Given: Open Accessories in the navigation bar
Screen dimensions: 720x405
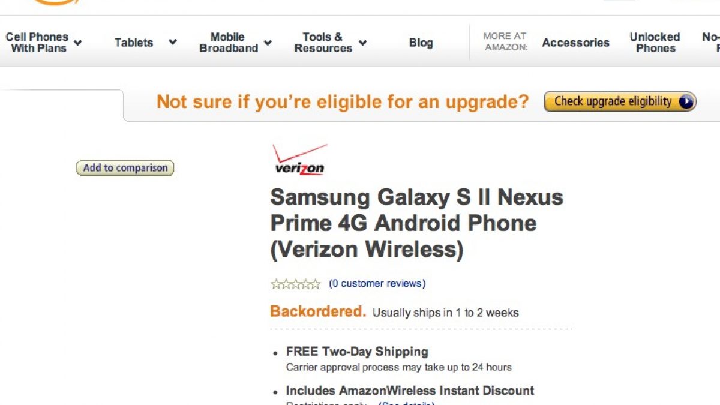Looking at the screenshot, I should click(x=575, y=43).
